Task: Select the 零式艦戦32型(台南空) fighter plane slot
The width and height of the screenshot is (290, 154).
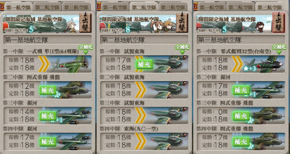Action: click(x=241, y=64)
